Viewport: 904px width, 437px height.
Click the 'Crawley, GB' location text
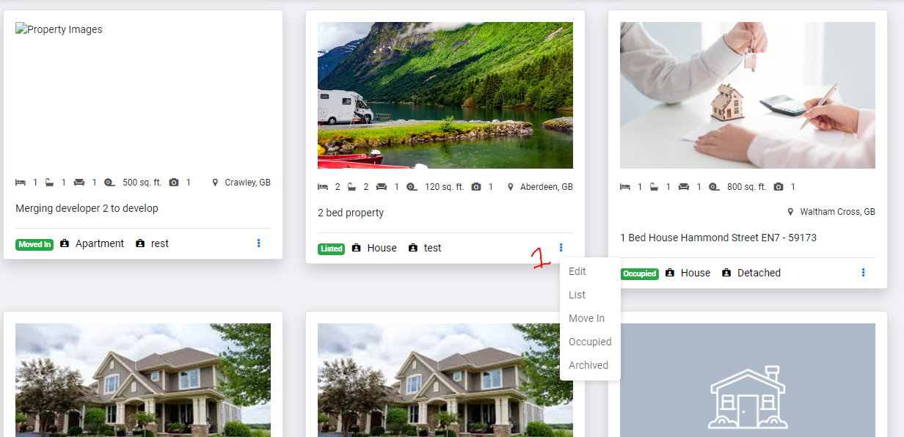click(248, 183)
